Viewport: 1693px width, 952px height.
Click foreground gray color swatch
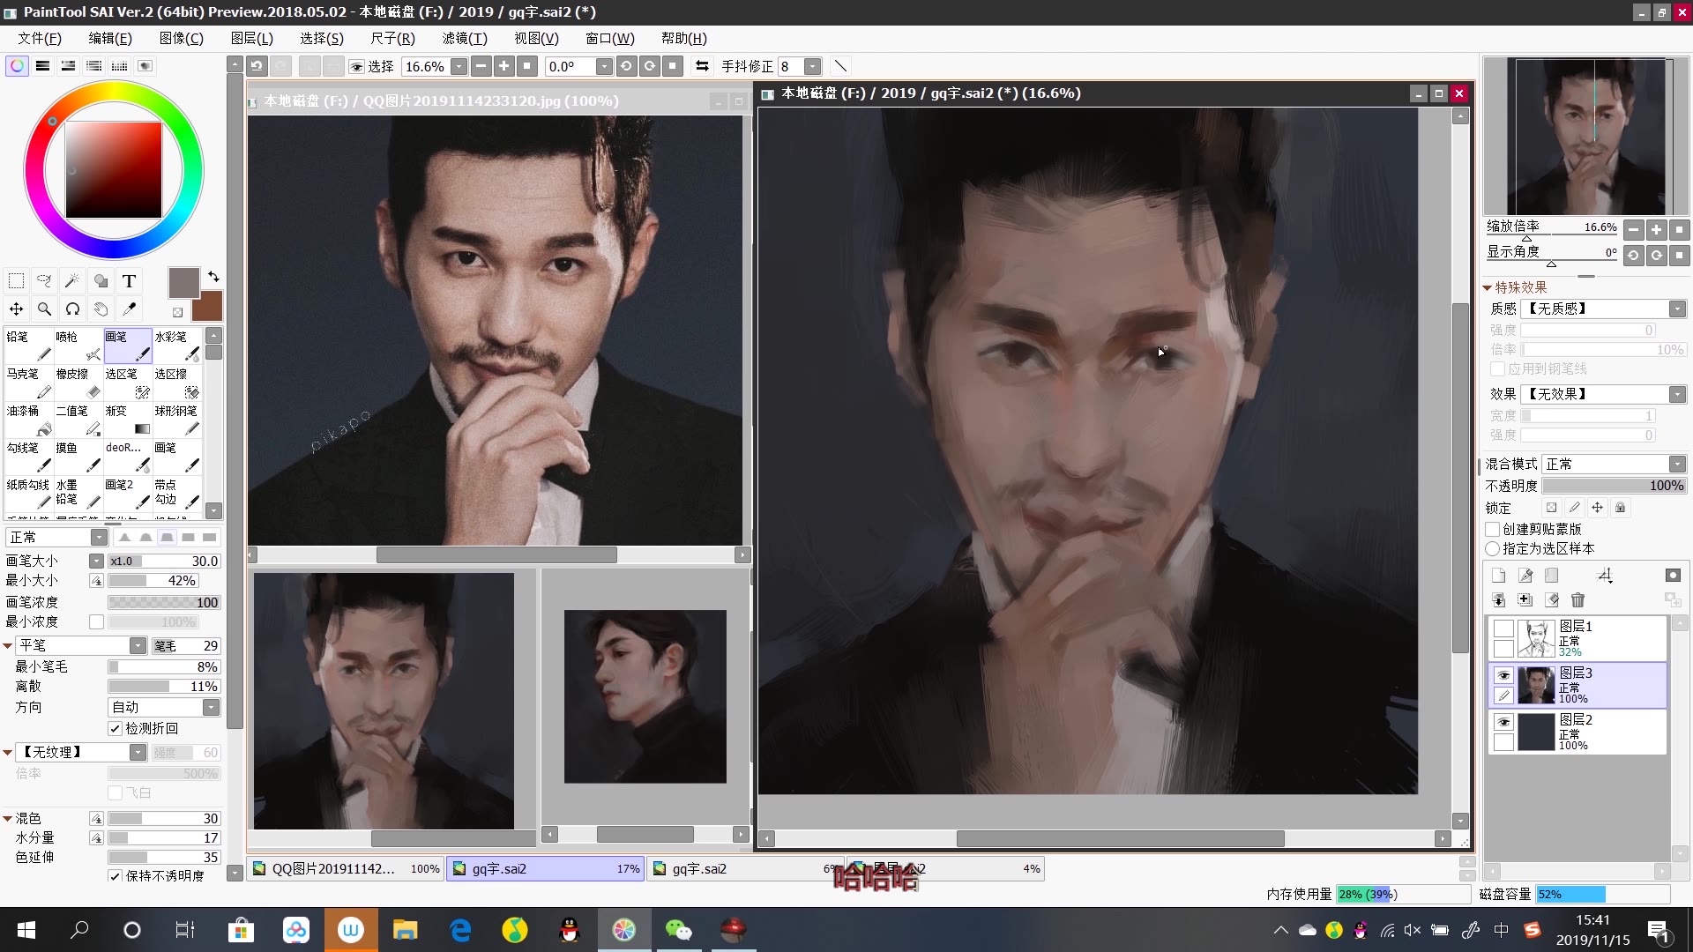pos(183,283)
